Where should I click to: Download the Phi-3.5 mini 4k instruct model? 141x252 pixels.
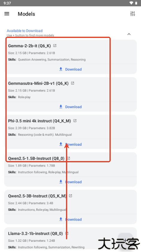tap(70, 144)
